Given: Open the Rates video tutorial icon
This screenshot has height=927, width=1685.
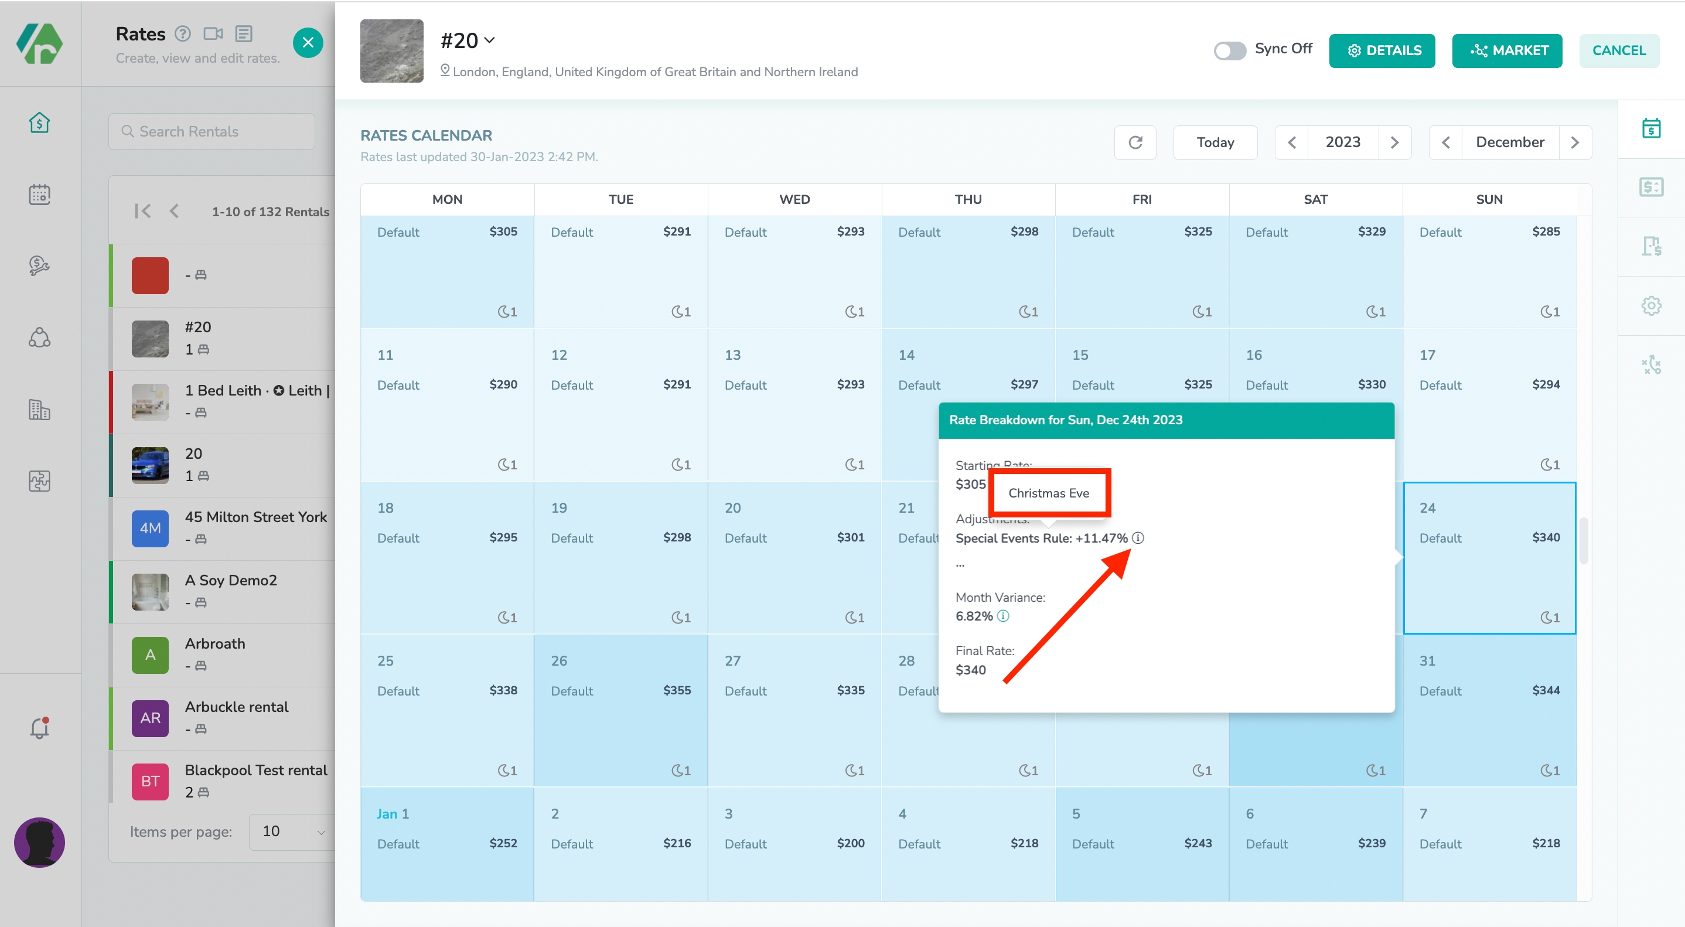Looking at the screenshot, I should coord(213,33).
